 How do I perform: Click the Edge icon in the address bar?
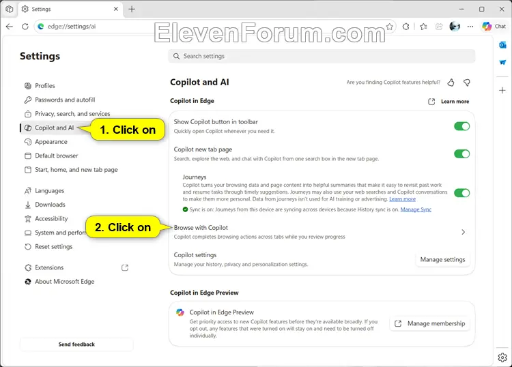41,27
